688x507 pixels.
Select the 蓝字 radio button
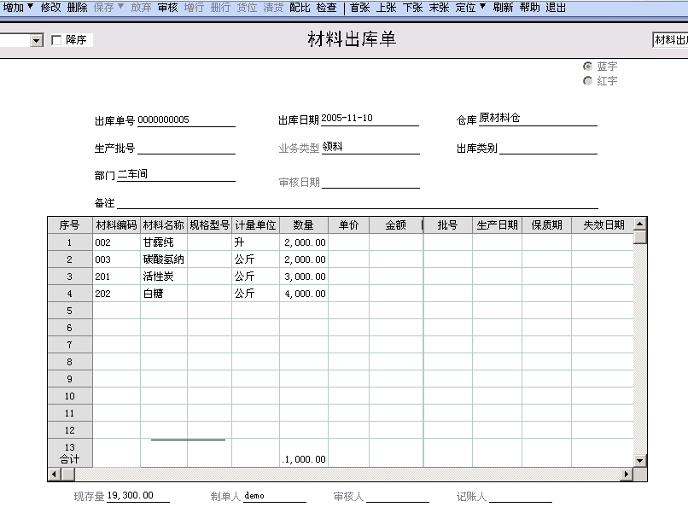pyautogui.click(x=587, y=67)
